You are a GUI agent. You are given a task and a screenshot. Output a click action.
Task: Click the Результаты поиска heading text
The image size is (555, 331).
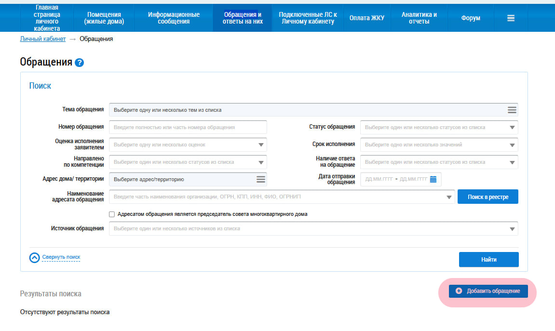click(51, 293)
